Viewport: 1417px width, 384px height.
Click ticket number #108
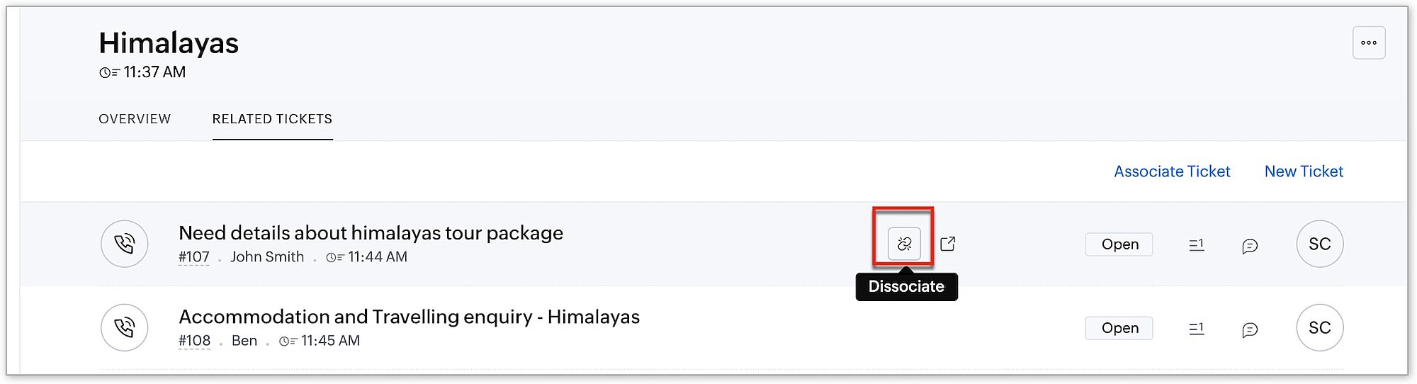(x=194, y=341)
